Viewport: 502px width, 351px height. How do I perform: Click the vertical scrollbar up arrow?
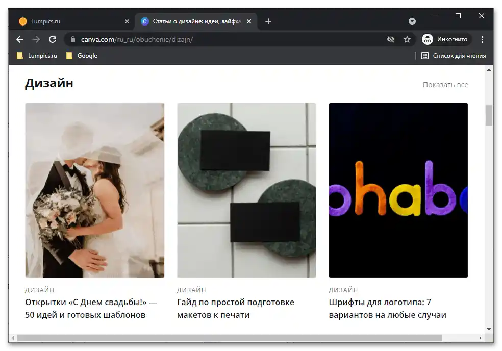click(489, 70)
